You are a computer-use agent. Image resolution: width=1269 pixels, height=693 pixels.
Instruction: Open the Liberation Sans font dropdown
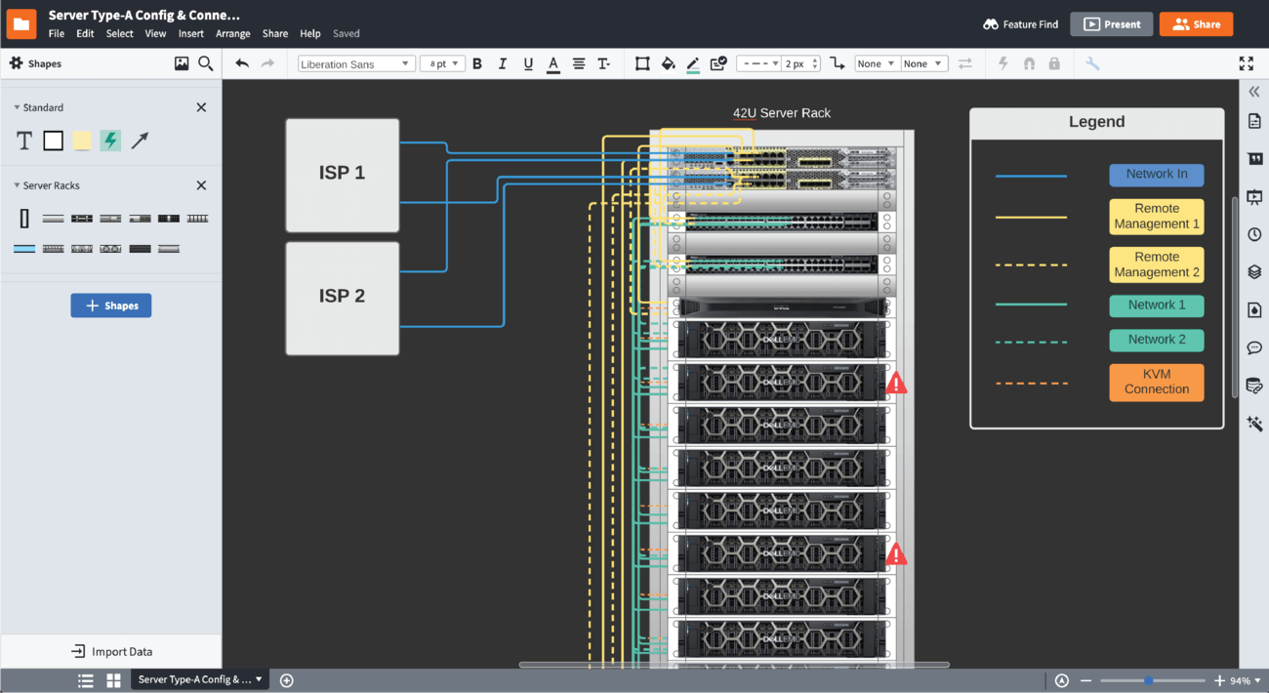[356, 63]
